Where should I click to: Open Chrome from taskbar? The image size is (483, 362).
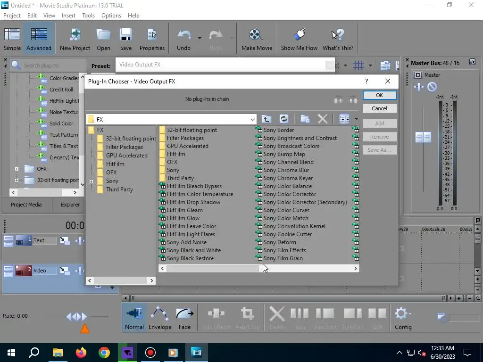click(104, 352)
